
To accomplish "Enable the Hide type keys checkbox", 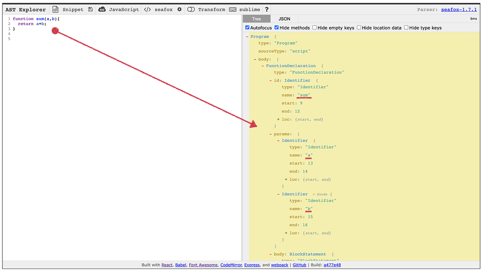I will [x=406, y=27].
